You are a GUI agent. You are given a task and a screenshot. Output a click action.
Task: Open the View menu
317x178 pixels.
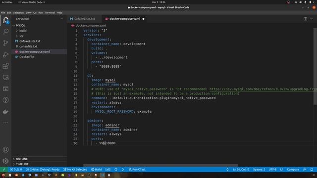pyautogui.click(x=28, y=12)
